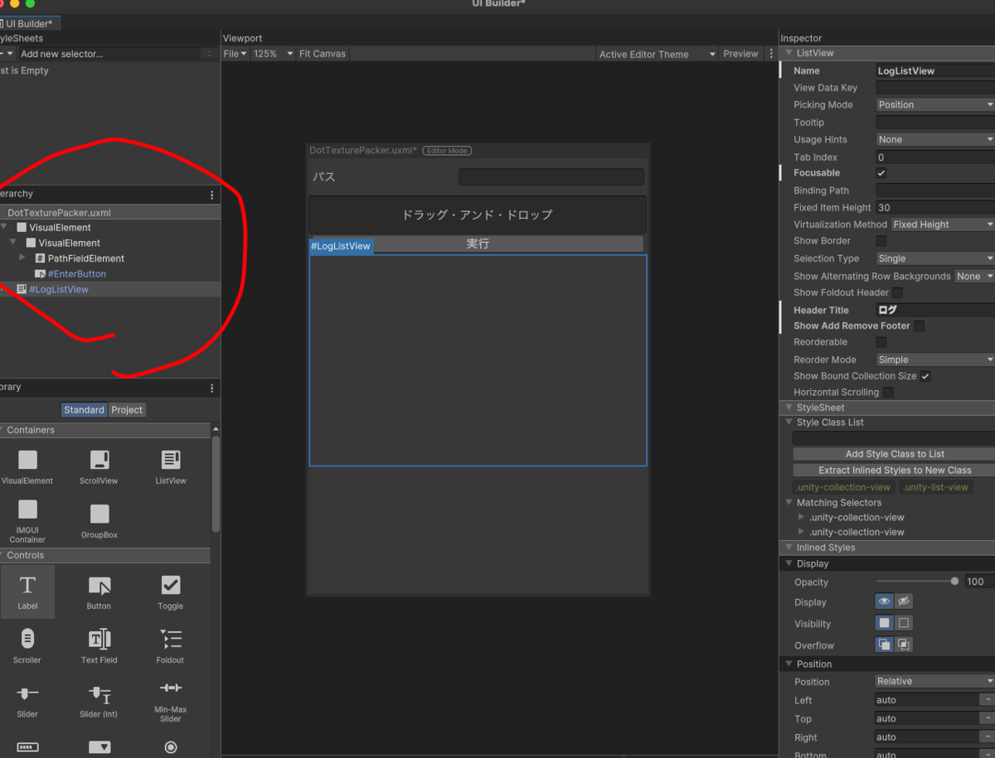Toggle the Horizontal Scrolling checkbox
Image resolution: width=995 pixels, height=758 pixels.
pos(888,393)
